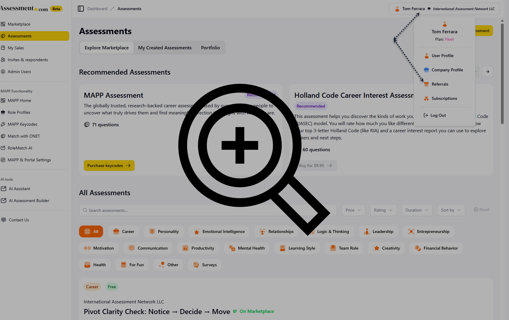
Task: Click the Free tag on the assessment card
Action: 112,287
